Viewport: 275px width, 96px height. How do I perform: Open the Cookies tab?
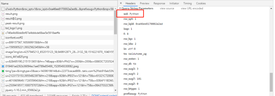click(x=201, y=3)
